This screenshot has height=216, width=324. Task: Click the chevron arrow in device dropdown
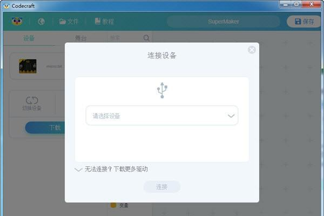click(x=231, y=116)
